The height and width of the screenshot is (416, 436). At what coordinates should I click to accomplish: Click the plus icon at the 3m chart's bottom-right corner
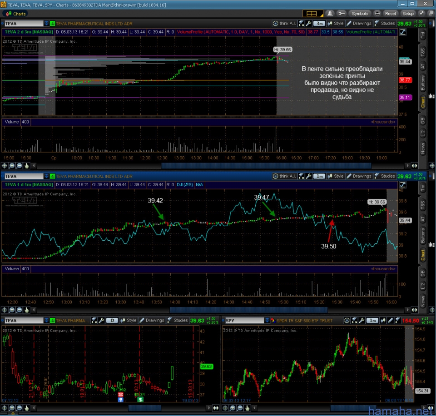coord(432,166)
